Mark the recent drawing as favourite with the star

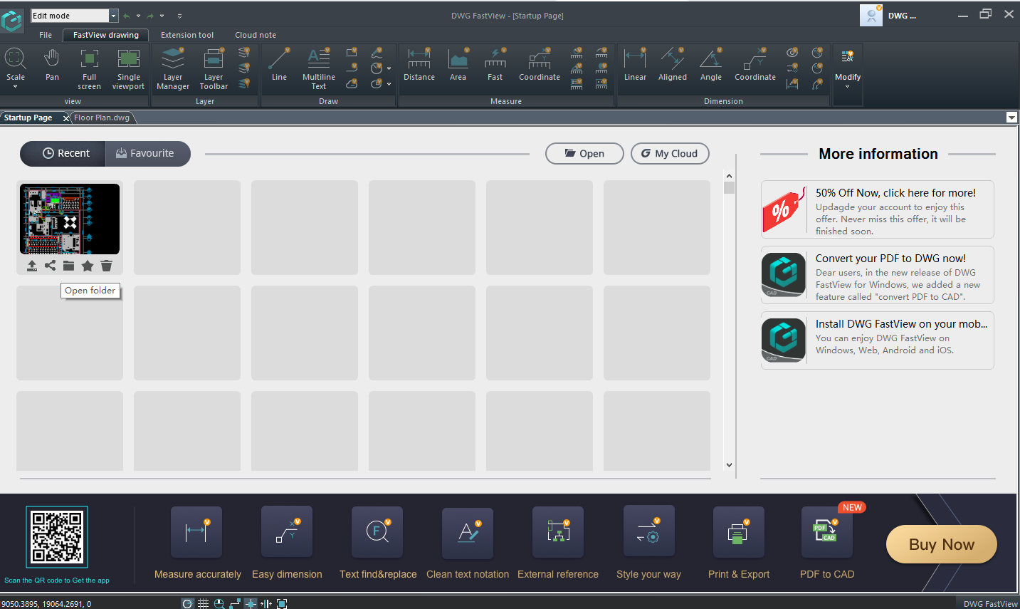tap(88, 266)
